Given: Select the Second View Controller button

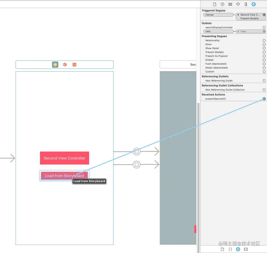Looking at the screenshot, I should click(x=64, y=158).
